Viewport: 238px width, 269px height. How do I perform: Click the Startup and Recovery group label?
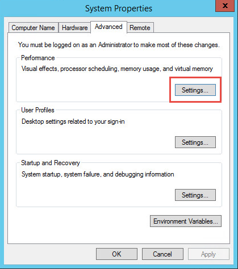tap(51, 163)
